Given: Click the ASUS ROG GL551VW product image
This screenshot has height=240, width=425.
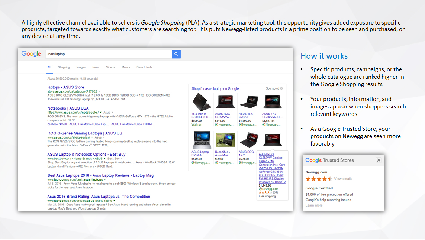Looking at the screenshot, I should tap(225, 102).
